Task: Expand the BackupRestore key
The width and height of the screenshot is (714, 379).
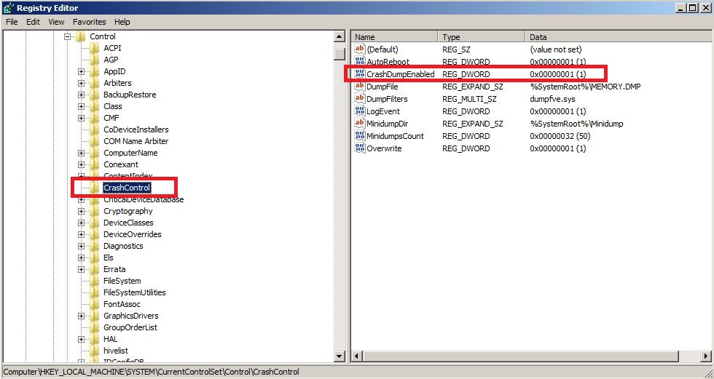Action: tap(81, 95)
